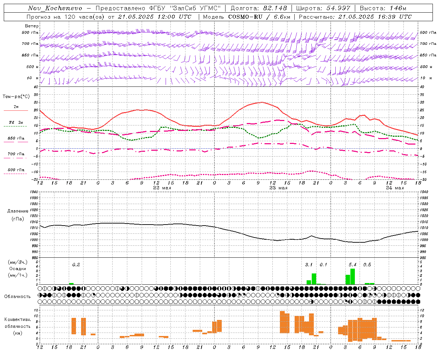Click the Рассчитано: 21.05.2025 16:39 UTC timestamp
438x350 pixels.
click(x=355, y=17)
